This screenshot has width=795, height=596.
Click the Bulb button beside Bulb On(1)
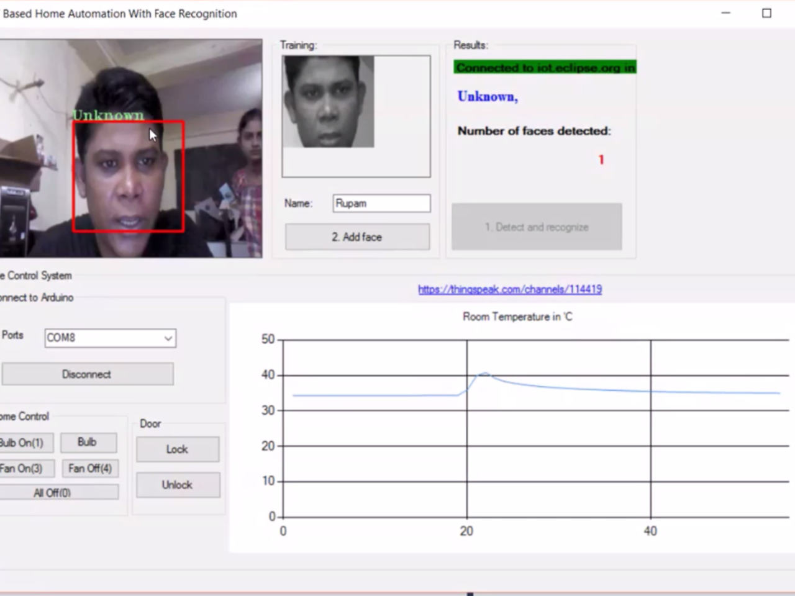(88, 442)
